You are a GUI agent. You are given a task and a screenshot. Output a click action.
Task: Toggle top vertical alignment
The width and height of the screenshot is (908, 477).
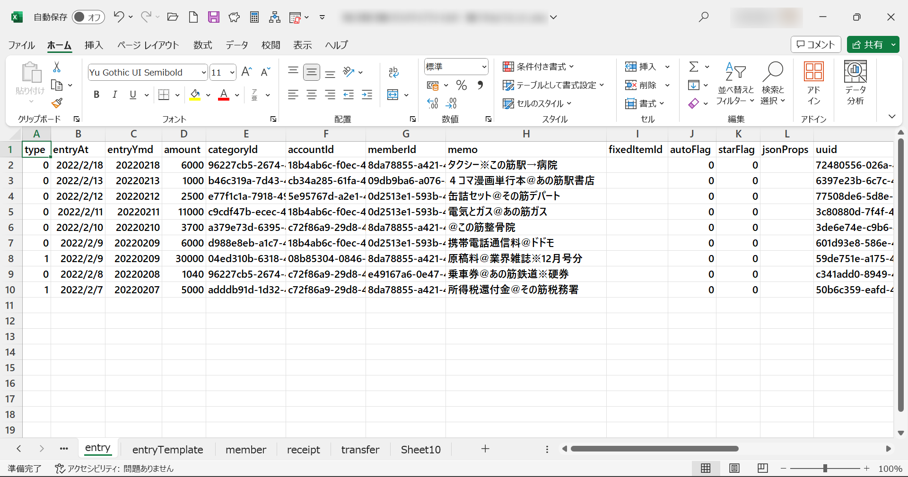pos(293,72)
